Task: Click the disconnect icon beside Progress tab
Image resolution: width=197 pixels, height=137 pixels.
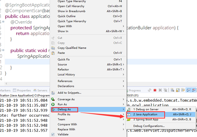Action: pyautogui.click(x=149, y=90)
